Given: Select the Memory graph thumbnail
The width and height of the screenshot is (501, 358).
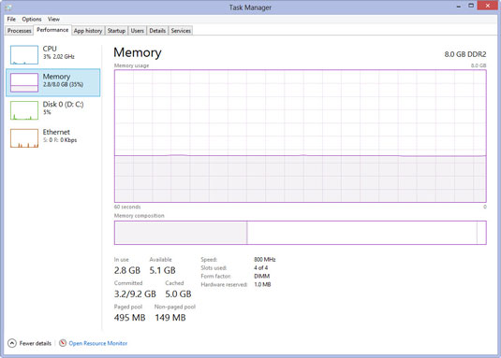Looking at the screenshot, I should pyautogui.click(x=24, y=82).
